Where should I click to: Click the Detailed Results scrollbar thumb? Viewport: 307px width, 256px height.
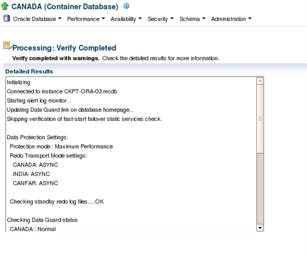(260, 119)
